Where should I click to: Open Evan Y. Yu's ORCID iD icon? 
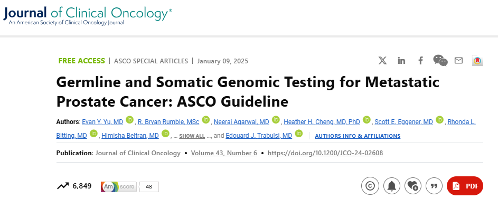pos(129,120)
